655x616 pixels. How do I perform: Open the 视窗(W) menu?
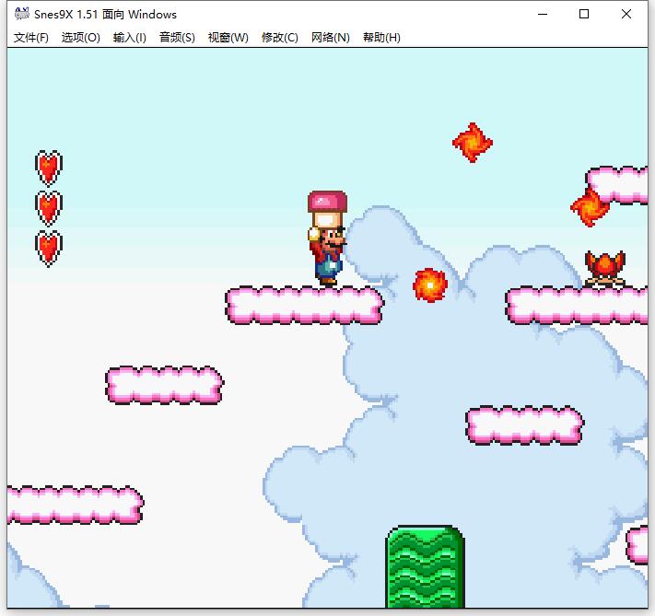pos(228,38)
